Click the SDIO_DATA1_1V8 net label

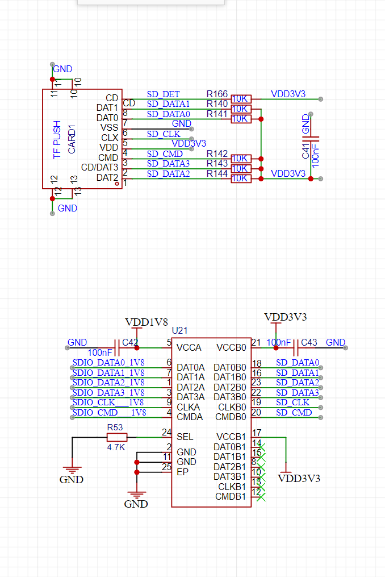108,373
